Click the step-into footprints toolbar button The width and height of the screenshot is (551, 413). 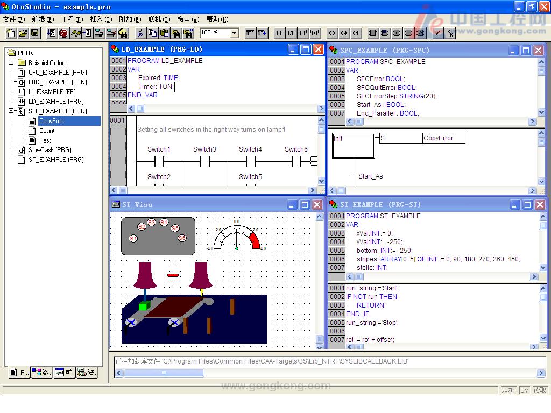tap(76, 33)
